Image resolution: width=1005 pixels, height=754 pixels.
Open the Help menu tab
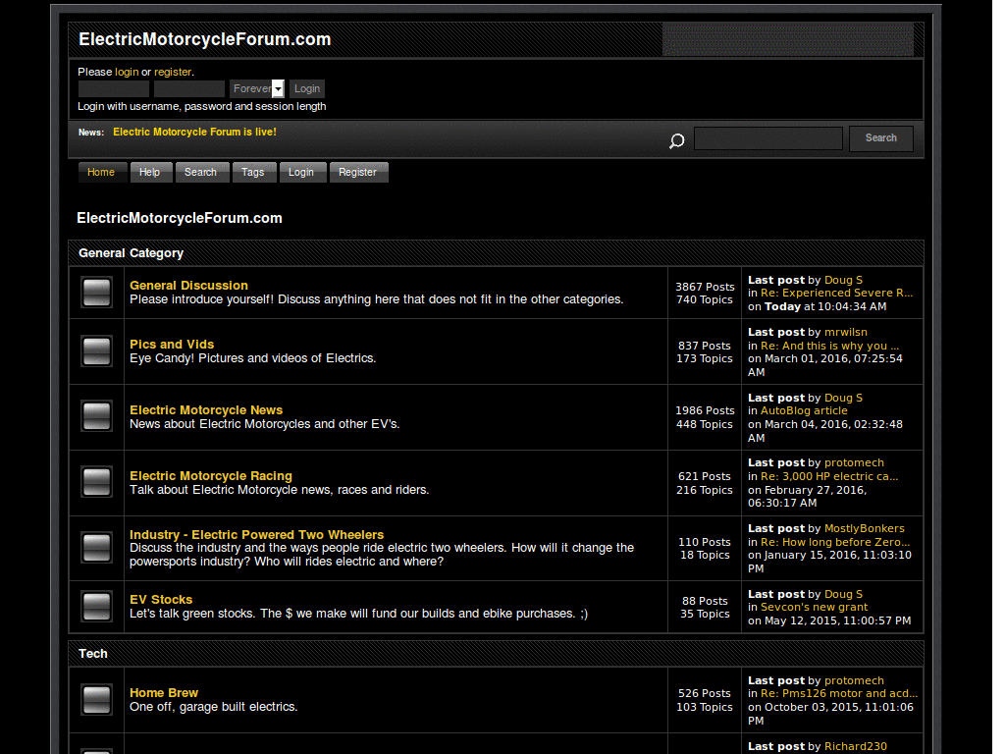[150, 172]
